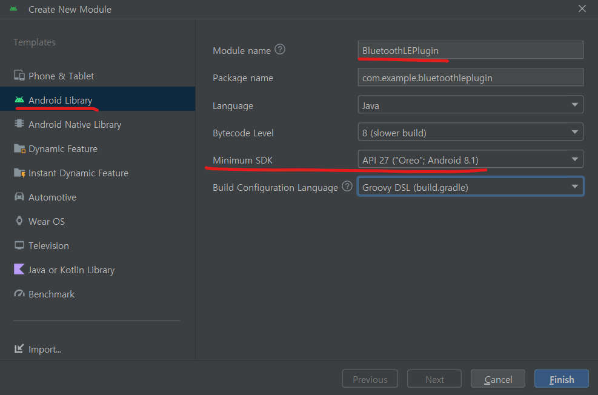Select the Television template
Image resolution: width=598 pixels, height=395 pixels.
(x=98, y=245)
